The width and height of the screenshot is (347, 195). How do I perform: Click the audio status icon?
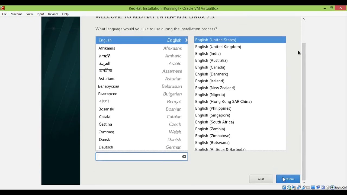click(294, 187)
